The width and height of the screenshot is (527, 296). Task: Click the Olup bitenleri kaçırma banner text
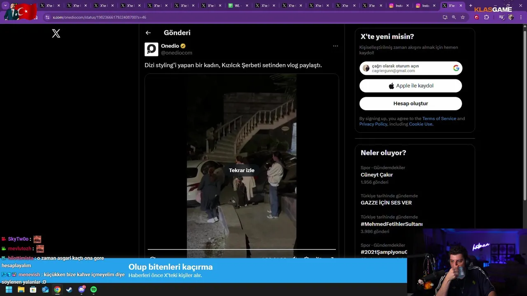(x=170, y=267)
